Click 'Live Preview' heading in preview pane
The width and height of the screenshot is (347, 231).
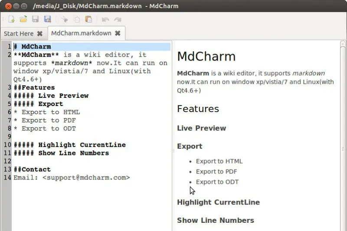pos(201,128)
